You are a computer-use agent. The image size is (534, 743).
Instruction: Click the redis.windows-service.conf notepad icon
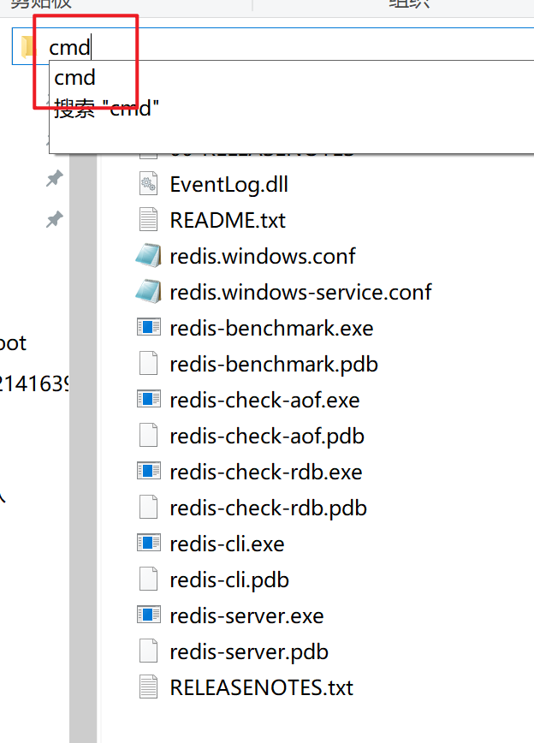[148, 291]
